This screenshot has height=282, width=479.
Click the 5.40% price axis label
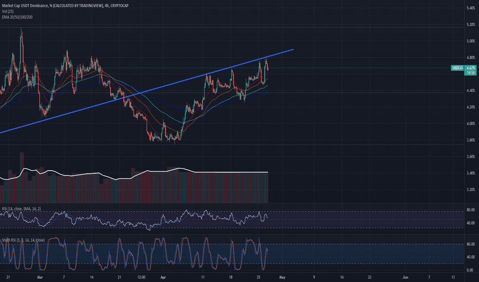(471, 8)
